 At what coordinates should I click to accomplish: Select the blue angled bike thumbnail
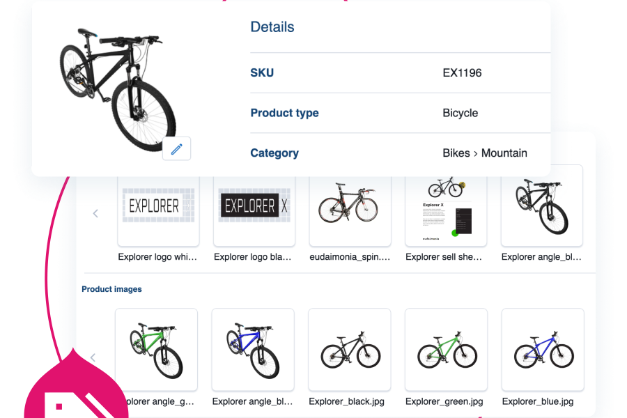(x=253, y=349)
